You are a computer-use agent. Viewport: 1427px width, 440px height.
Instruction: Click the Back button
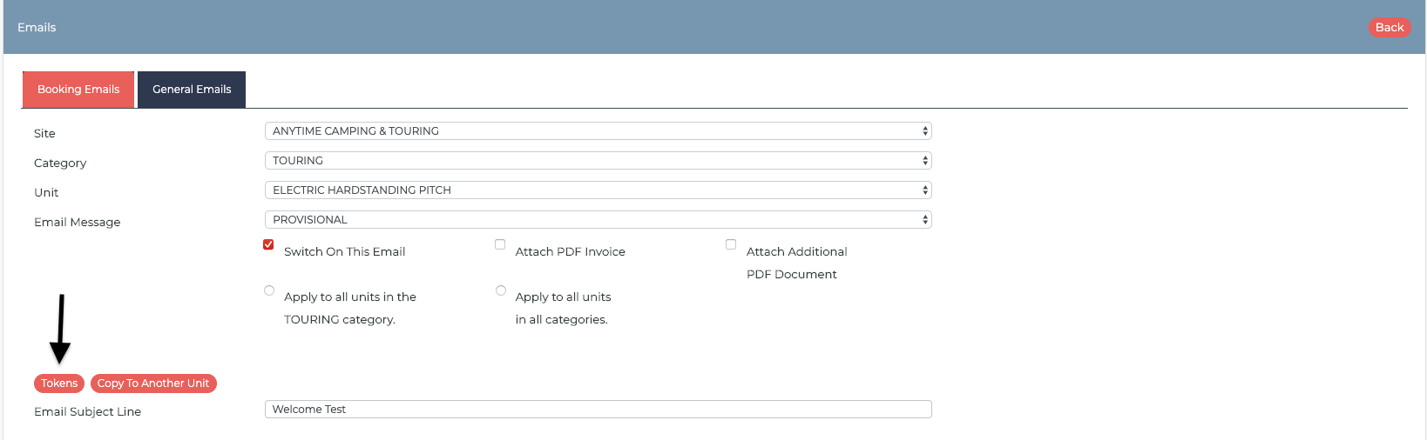(x=1389, y=28)
